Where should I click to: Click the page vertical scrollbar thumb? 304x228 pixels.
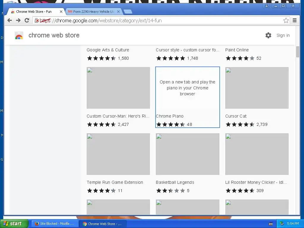point(298,52)
